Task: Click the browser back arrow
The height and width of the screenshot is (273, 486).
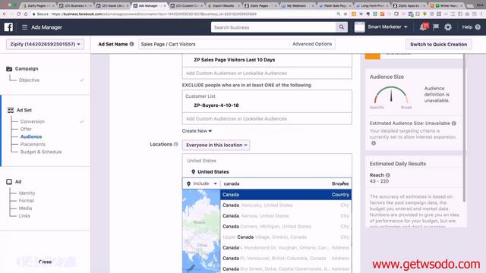Action: (x=5, y=14)
